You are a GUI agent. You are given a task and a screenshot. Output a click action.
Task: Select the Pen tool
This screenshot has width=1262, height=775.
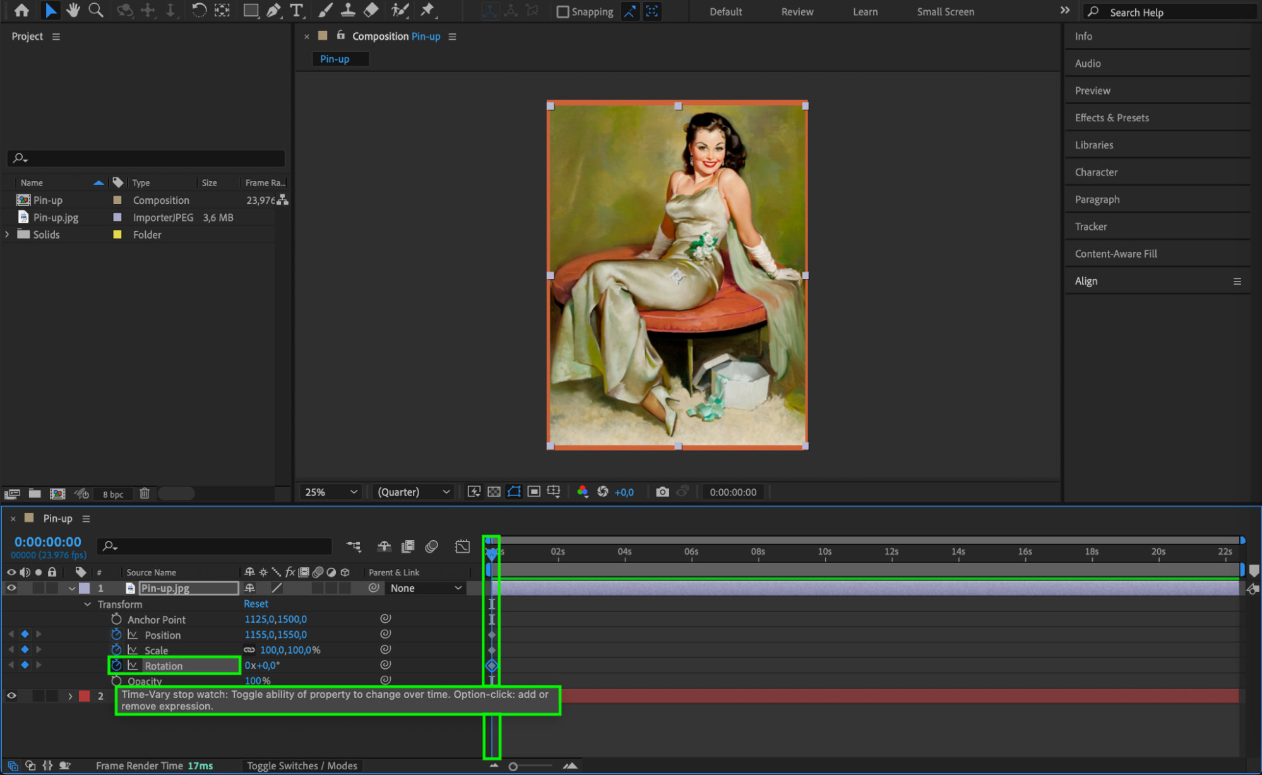tap(273, 10)
